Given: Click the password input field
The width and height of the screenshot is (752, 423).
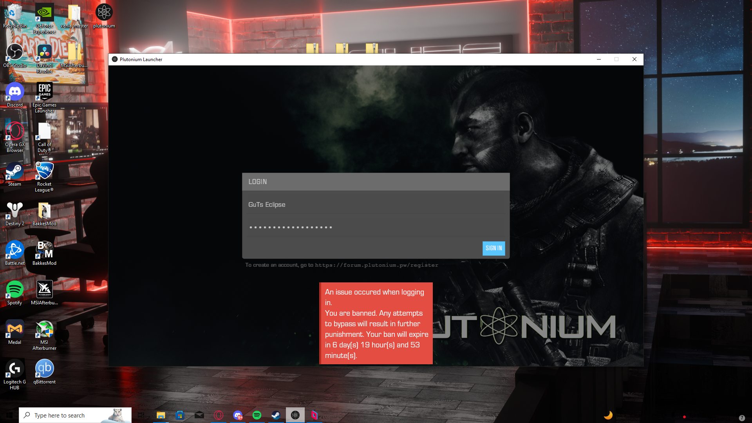Looking at the screenshot, I should tap(376, 227).
